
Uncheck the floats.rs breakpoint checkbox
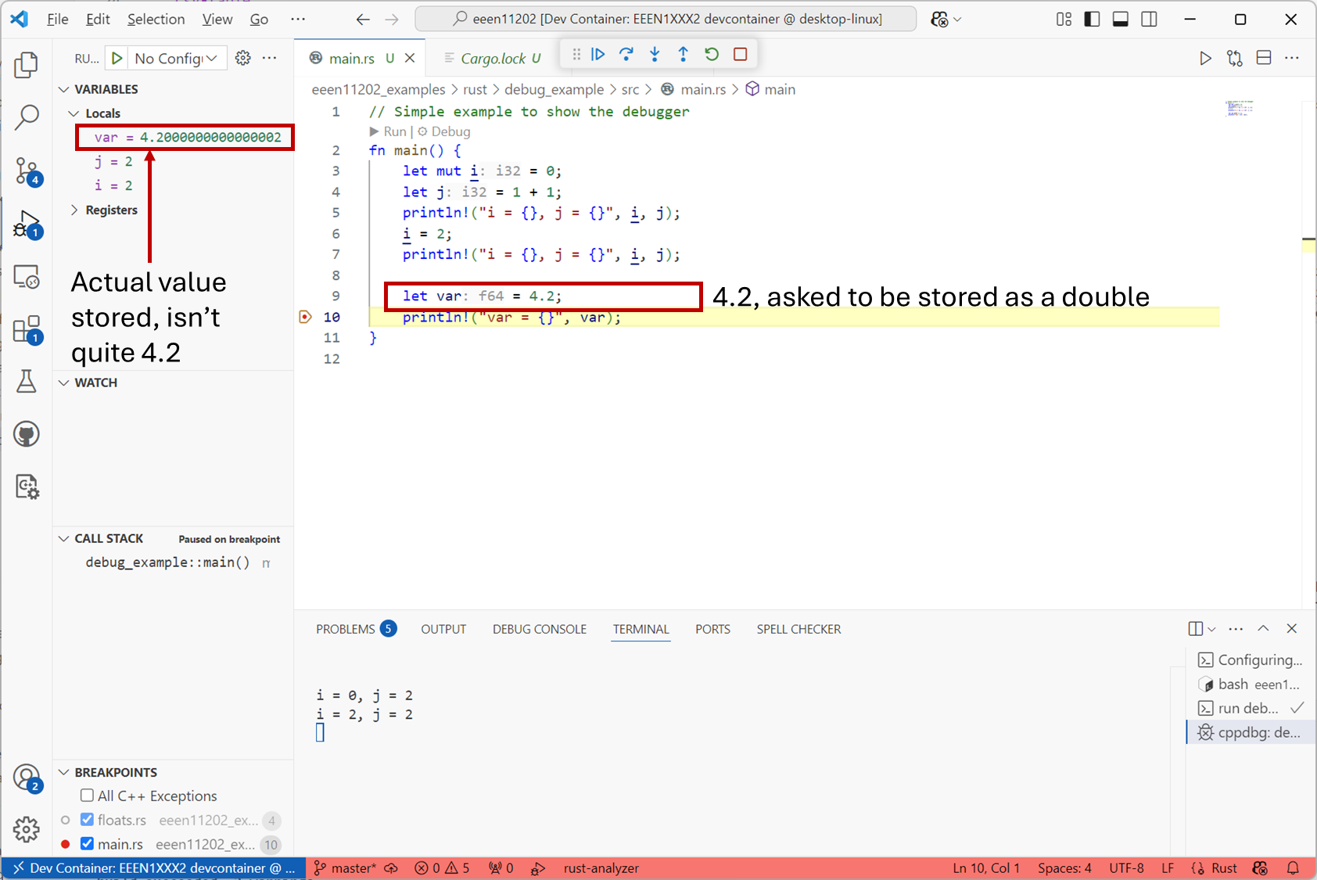[88, 820]
